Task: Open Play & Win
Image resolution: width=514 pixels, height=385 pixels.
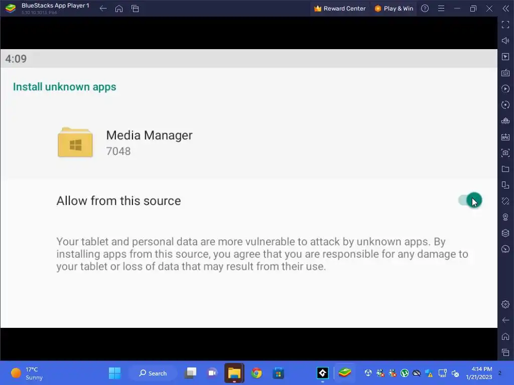Action: 394,9
